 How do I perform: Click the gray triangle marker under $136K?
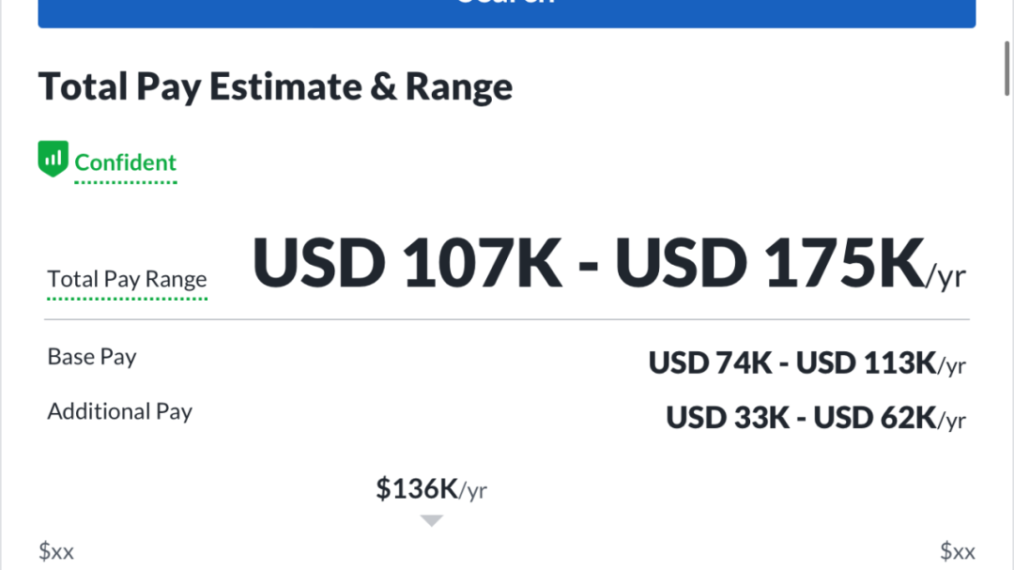431,521
